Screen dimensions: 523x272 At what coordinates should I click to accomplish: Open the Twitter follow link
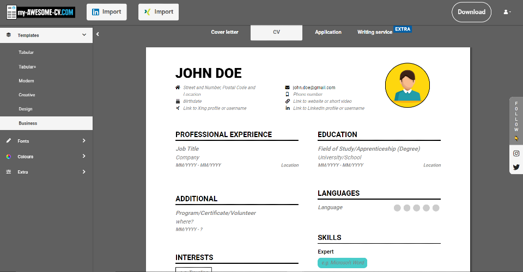[x=516, y=167]
